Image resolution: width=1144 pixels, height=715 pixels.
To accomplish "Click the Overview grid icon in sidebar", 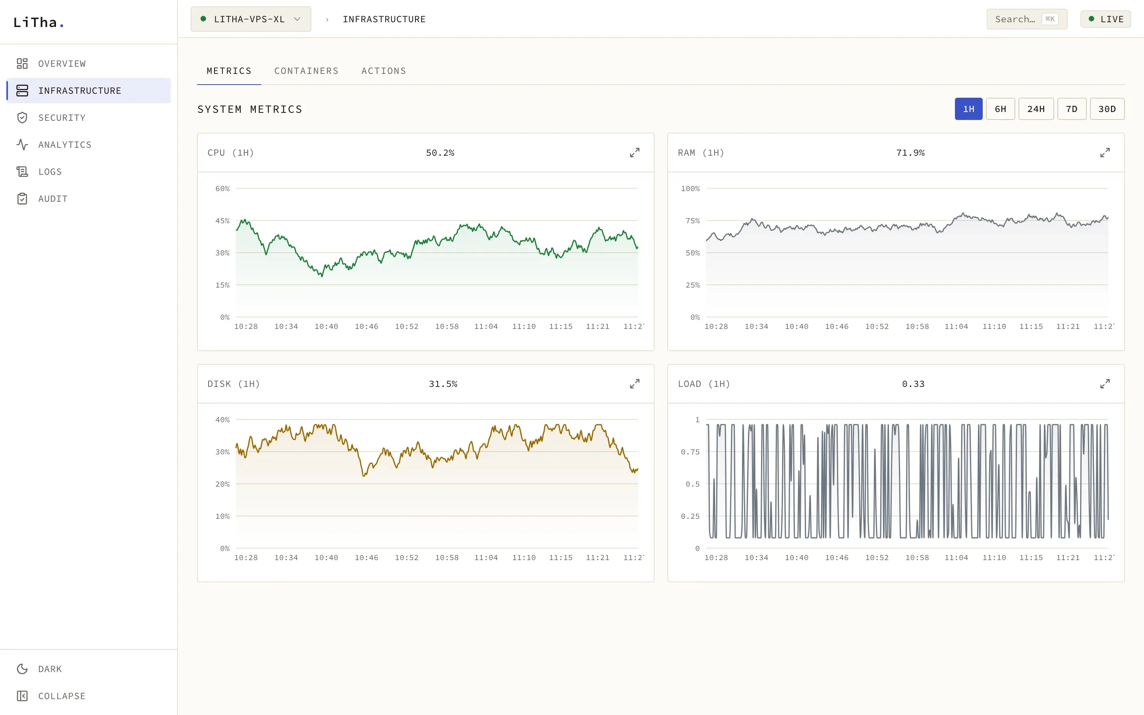I will click(x=22, y=64).
